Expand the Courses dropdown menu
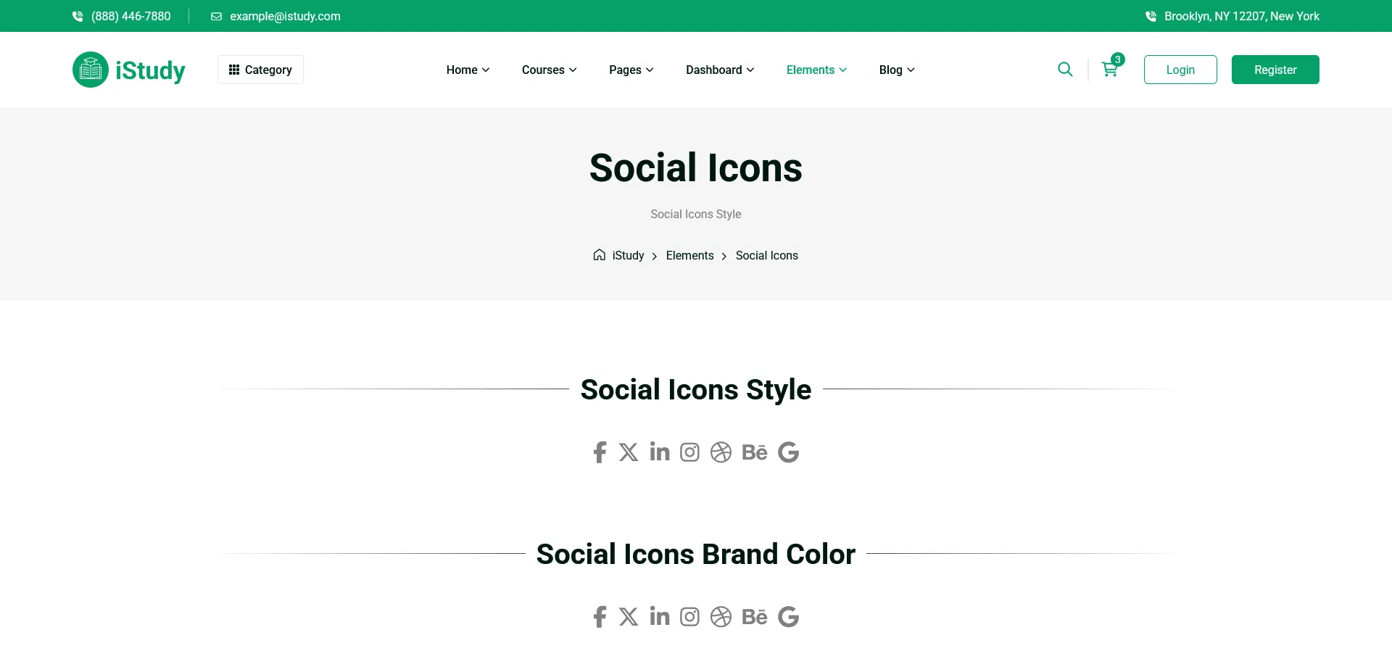 click(549, 70)
